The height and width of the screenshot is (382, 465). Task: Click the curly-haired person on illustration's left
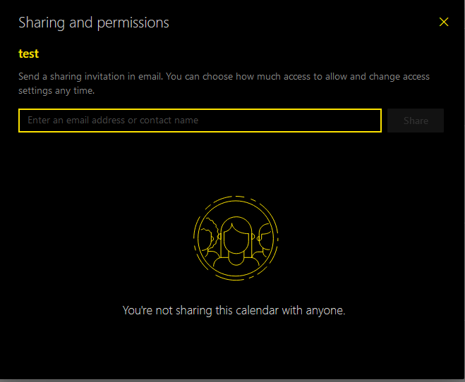tap(210, 237)
